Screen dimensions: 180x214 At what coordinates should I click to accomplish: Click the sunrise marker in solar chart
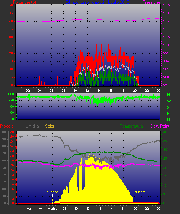(52, 192)
